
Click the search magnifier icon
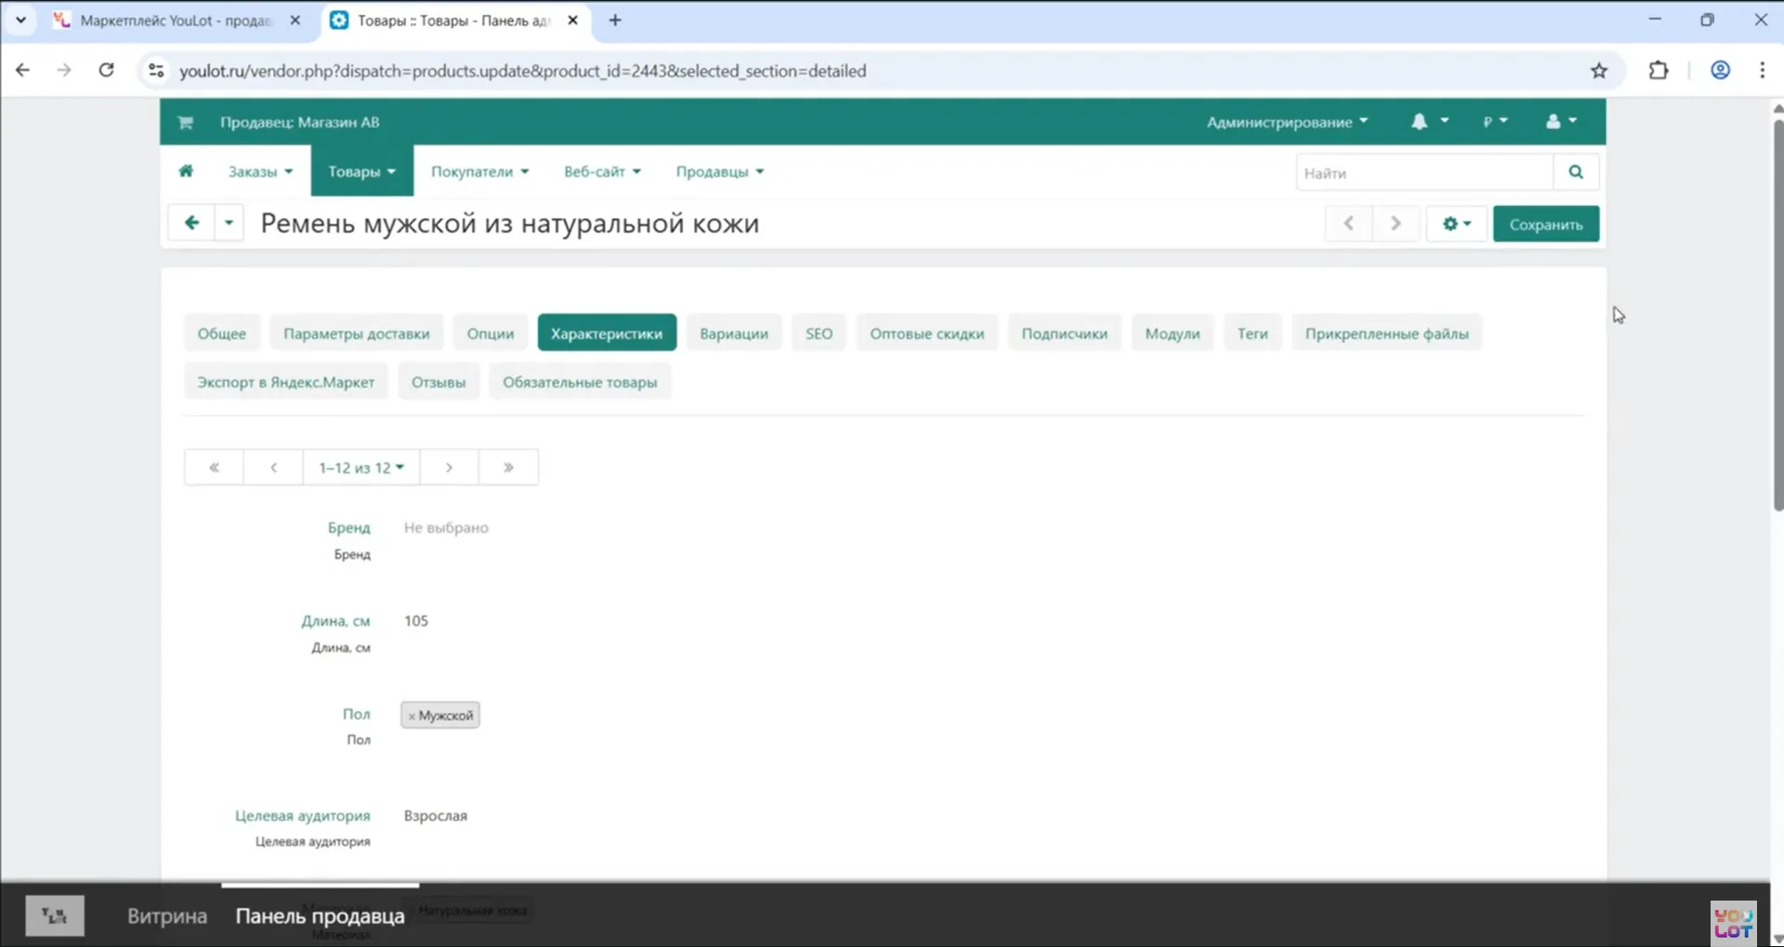1575,172
